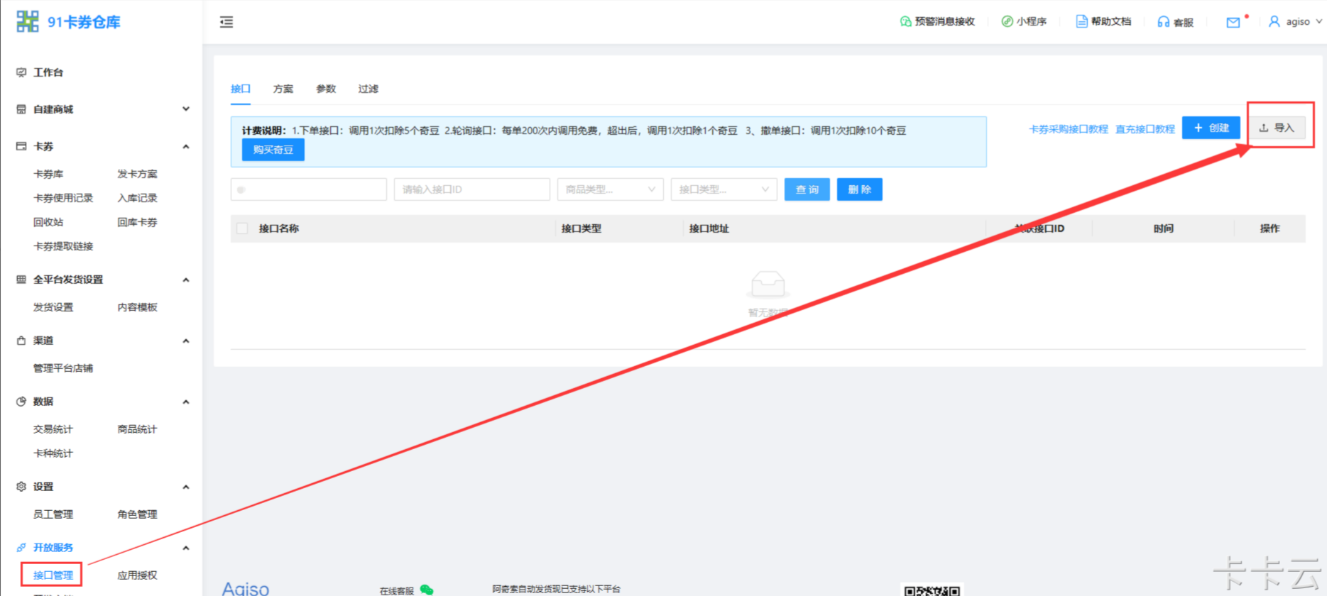This screenshot has width=1327, height=596.
Task: Focus the 请输入接口ID input field
Action: point(472,189)
